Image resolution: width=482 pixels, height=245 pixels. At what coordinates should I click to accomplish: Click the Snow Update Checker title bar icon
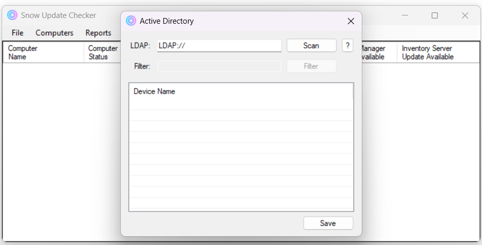[12, 15]
